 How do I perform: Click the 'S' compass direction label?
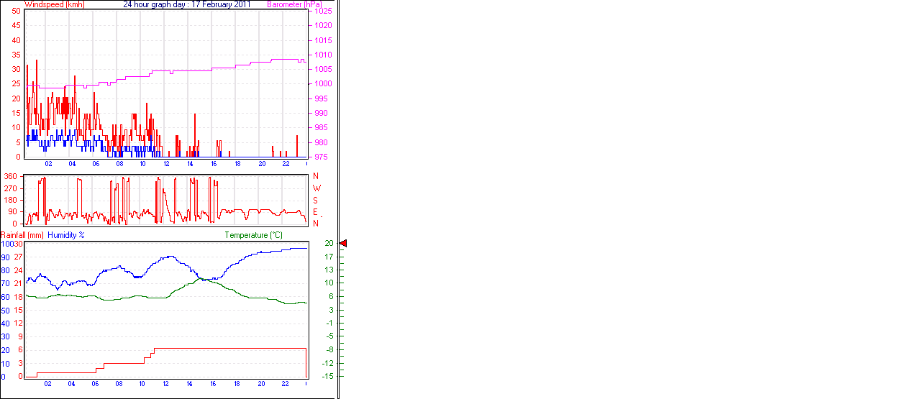coord(315,200)
